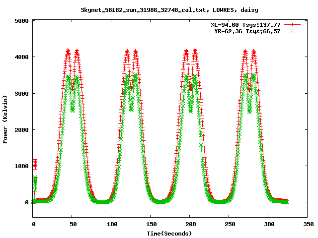Click the Power (Kelvin) y-axis label
The height and width of the screenshot is (238, 318).
pyautogui.click(x=5, y=119)
